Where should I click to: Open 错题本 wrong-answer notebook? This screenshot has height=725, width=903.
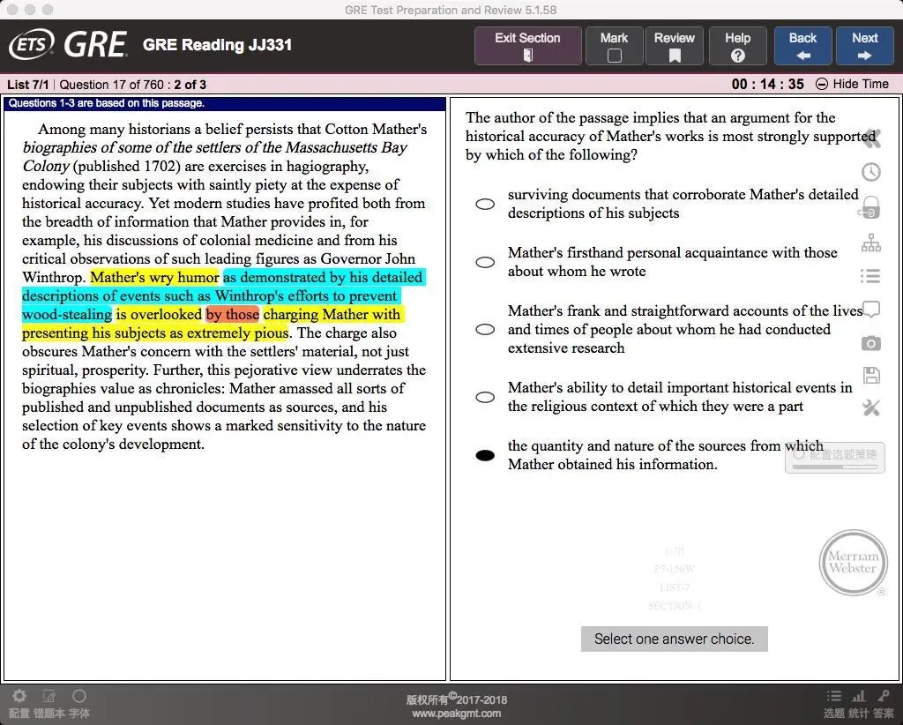pos(49,704)
